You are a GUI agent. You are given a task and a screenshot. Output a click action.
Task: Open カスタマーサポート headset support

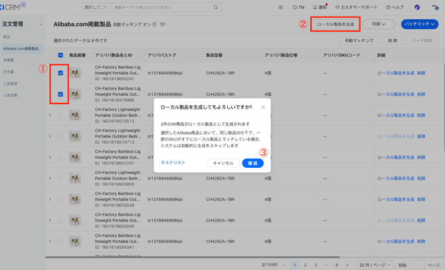coord(355,7)
